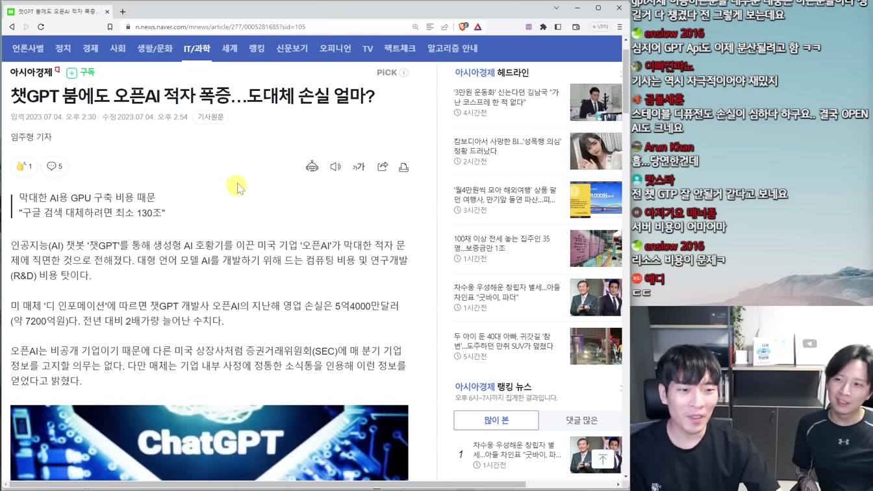Open headline about 캄보디아서 사망한 BJ

507,146
